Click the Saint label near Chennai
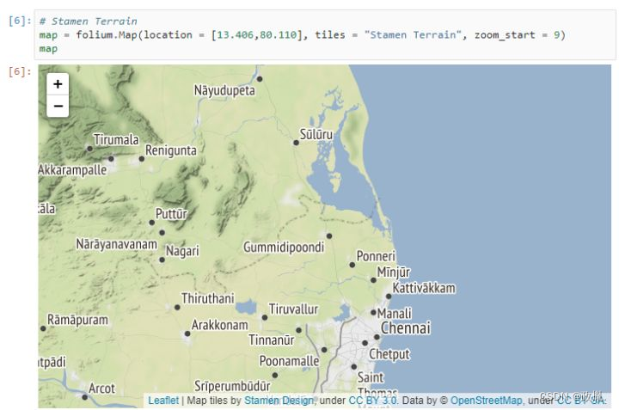Image resolution: width=619 pixels, height=410 pixels. click(371, 377)
